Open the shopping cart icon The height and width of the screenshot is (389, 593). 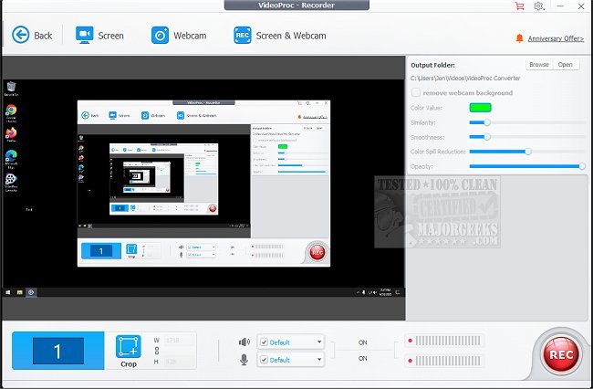click(520, 6)
